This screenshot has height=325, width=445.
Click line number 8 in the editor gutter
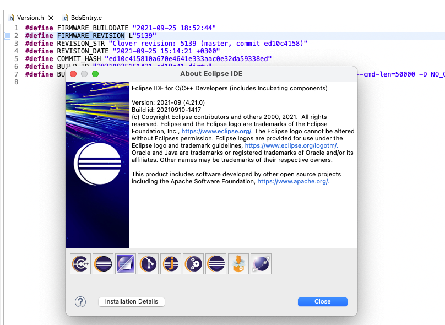coord(16,82)
